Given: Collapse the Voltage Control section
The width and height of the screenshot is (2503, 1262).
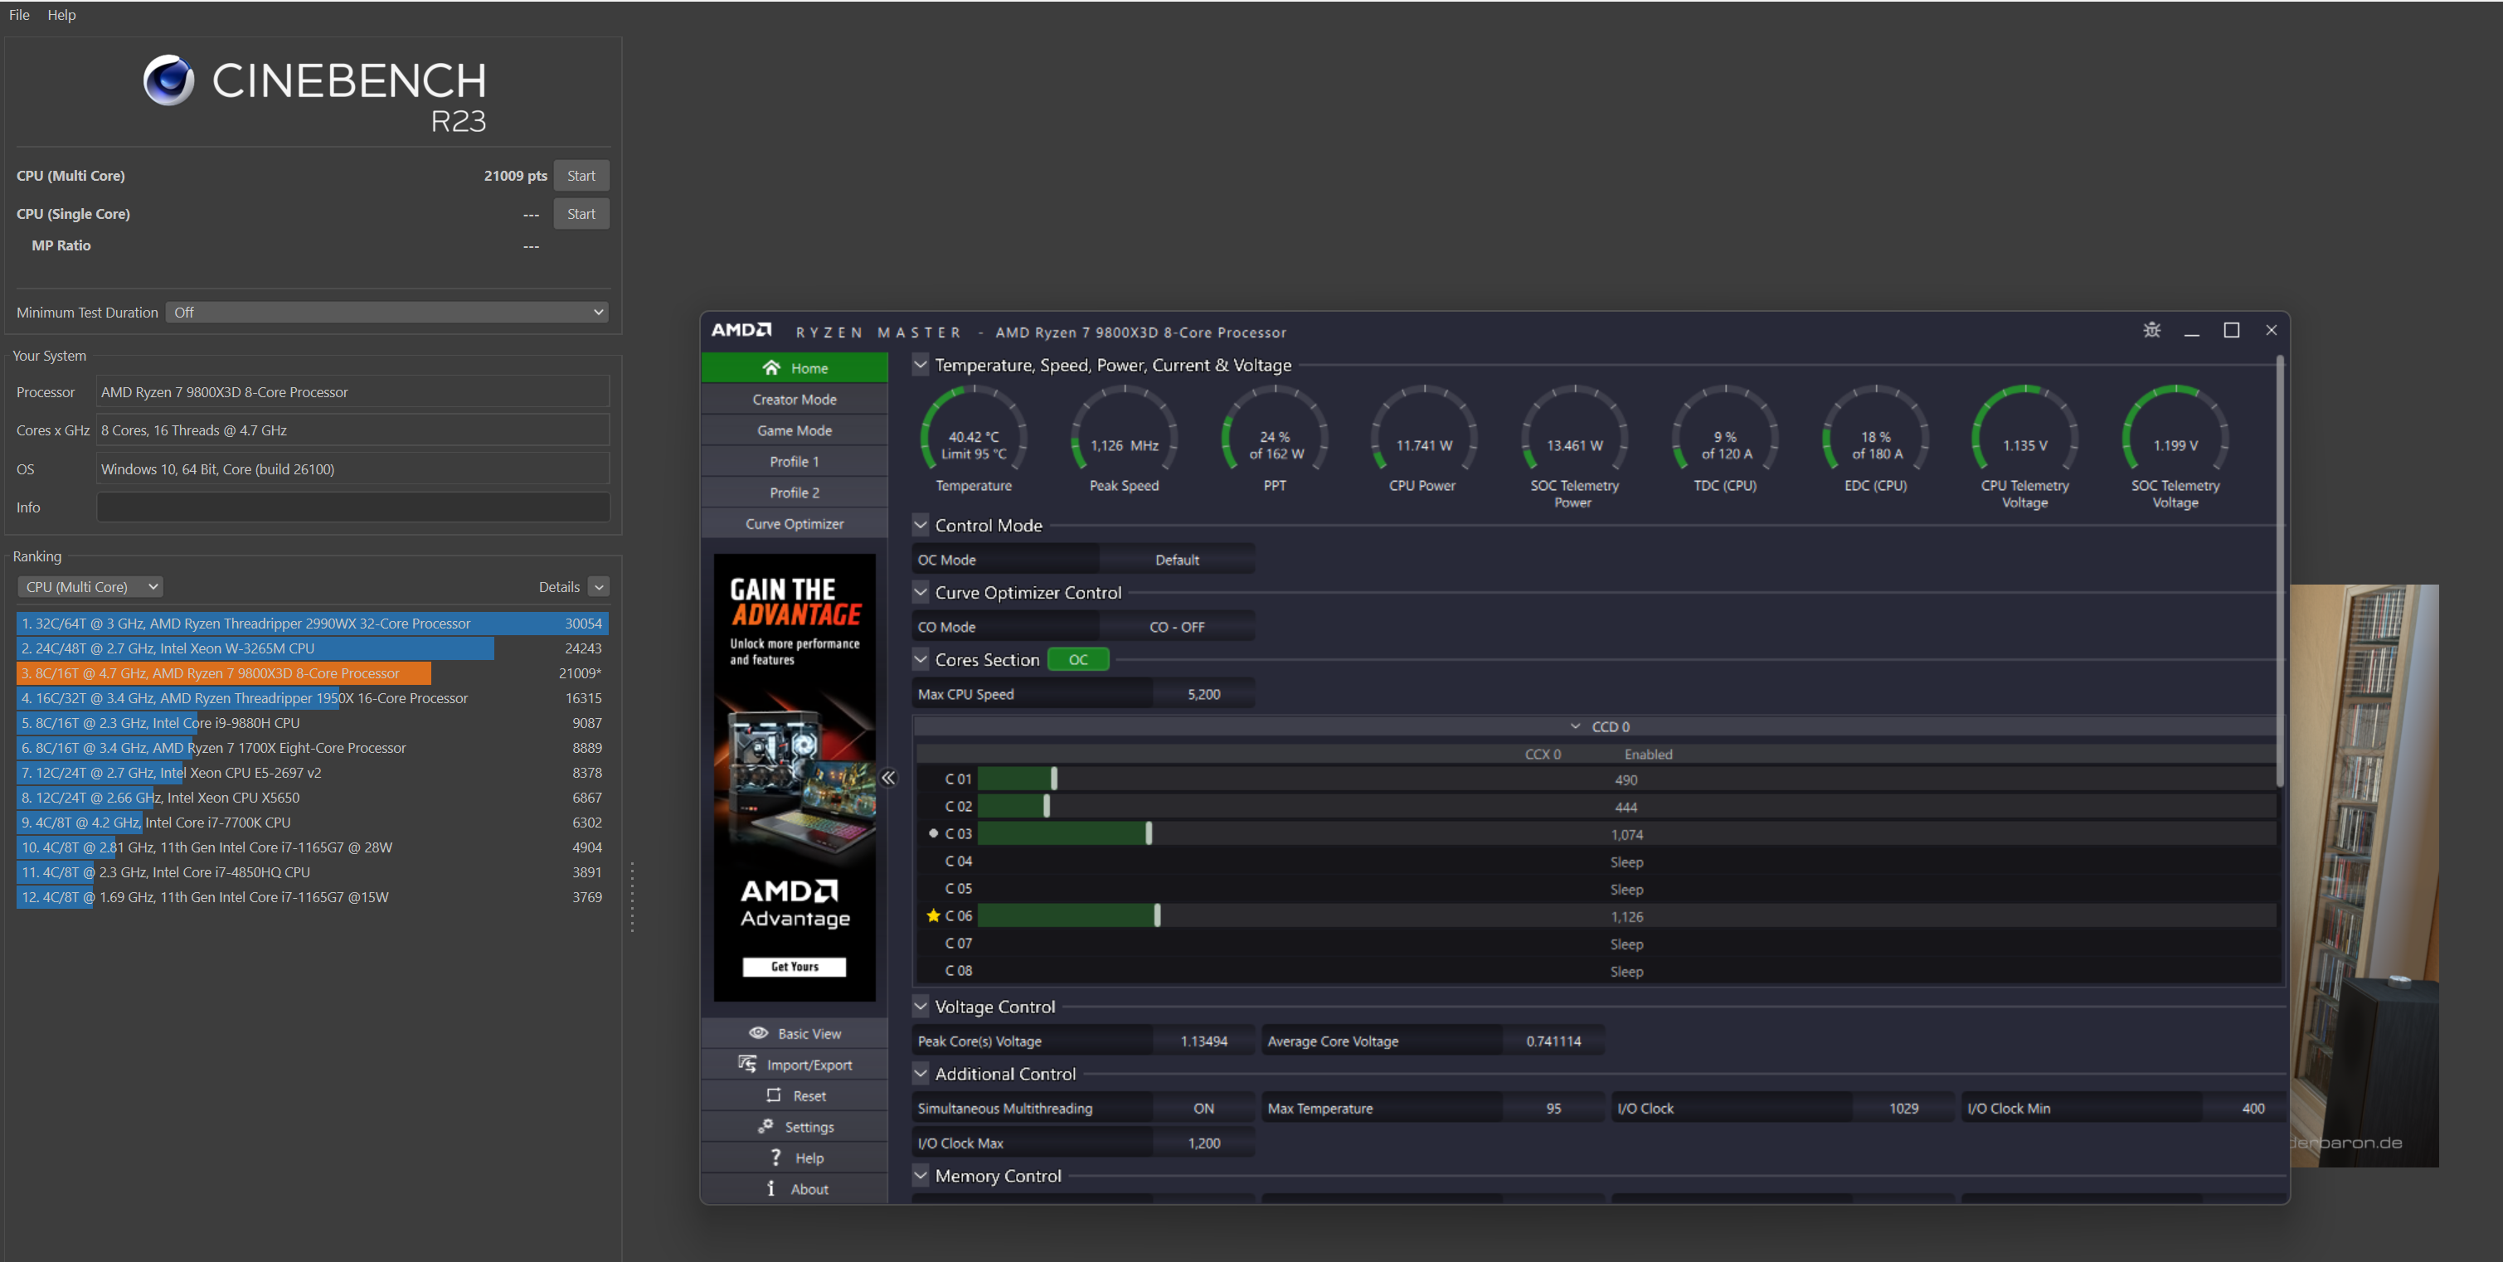Looking at the screenshot, I should click(x=920, y=1007).
